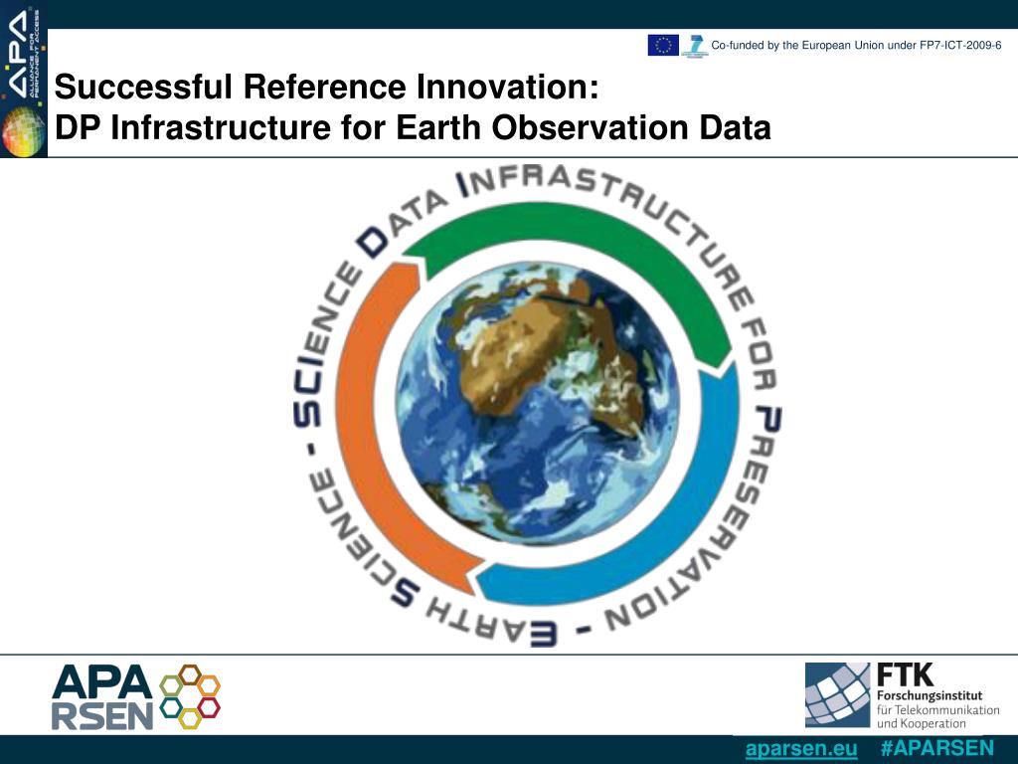Click the APARSEN logo with hexagons
The height and width of the screenshot is (764, 1018).
[x=135, y=696]
